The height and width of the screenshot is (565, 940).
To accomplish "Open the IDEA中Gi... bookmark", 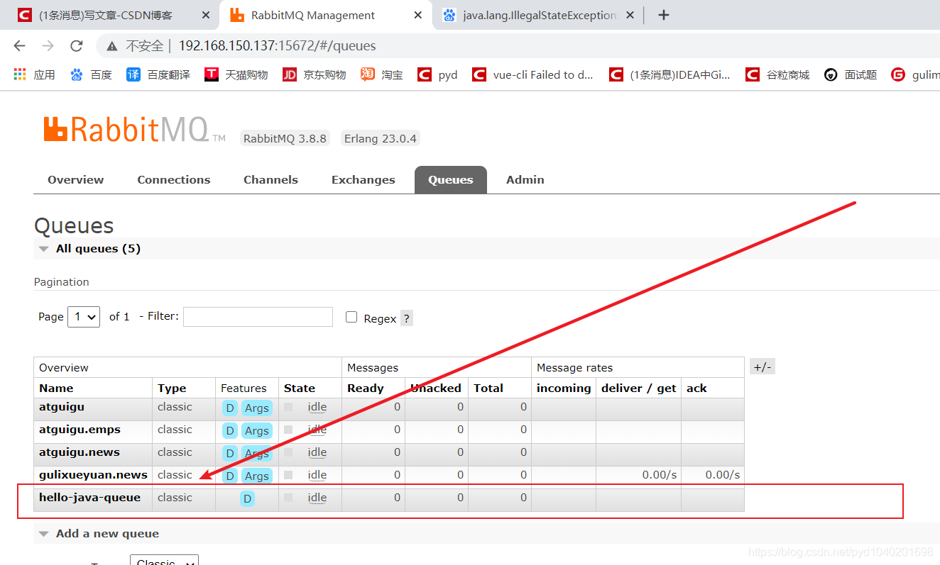I will click(x=670, y=74).
